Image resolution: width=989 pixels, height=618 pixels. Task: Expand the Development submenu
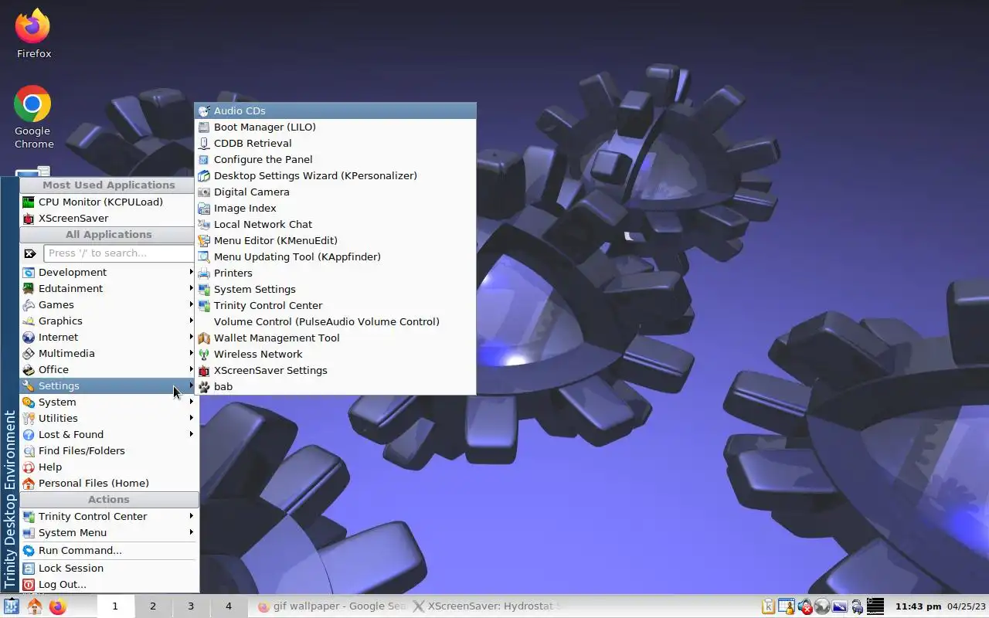coord(108,272)
